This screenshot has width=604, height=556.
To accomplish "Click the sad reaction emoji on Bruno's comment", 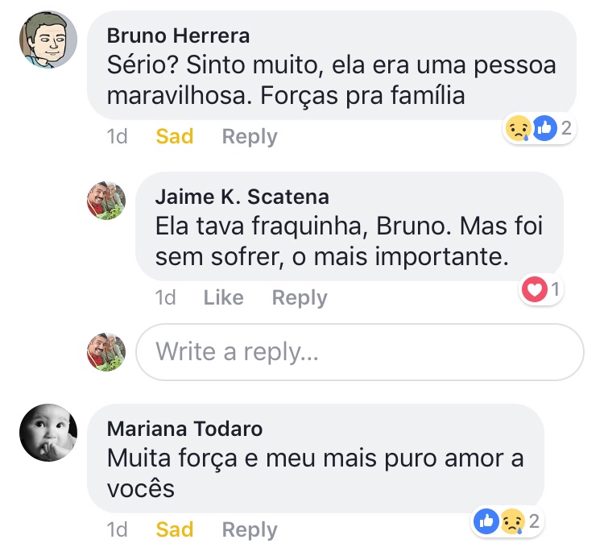I will 517,128.
